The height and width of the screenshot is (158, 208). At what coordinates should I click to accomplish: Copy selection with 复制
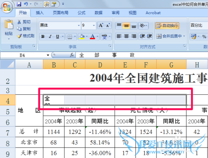tap(24, 29)
